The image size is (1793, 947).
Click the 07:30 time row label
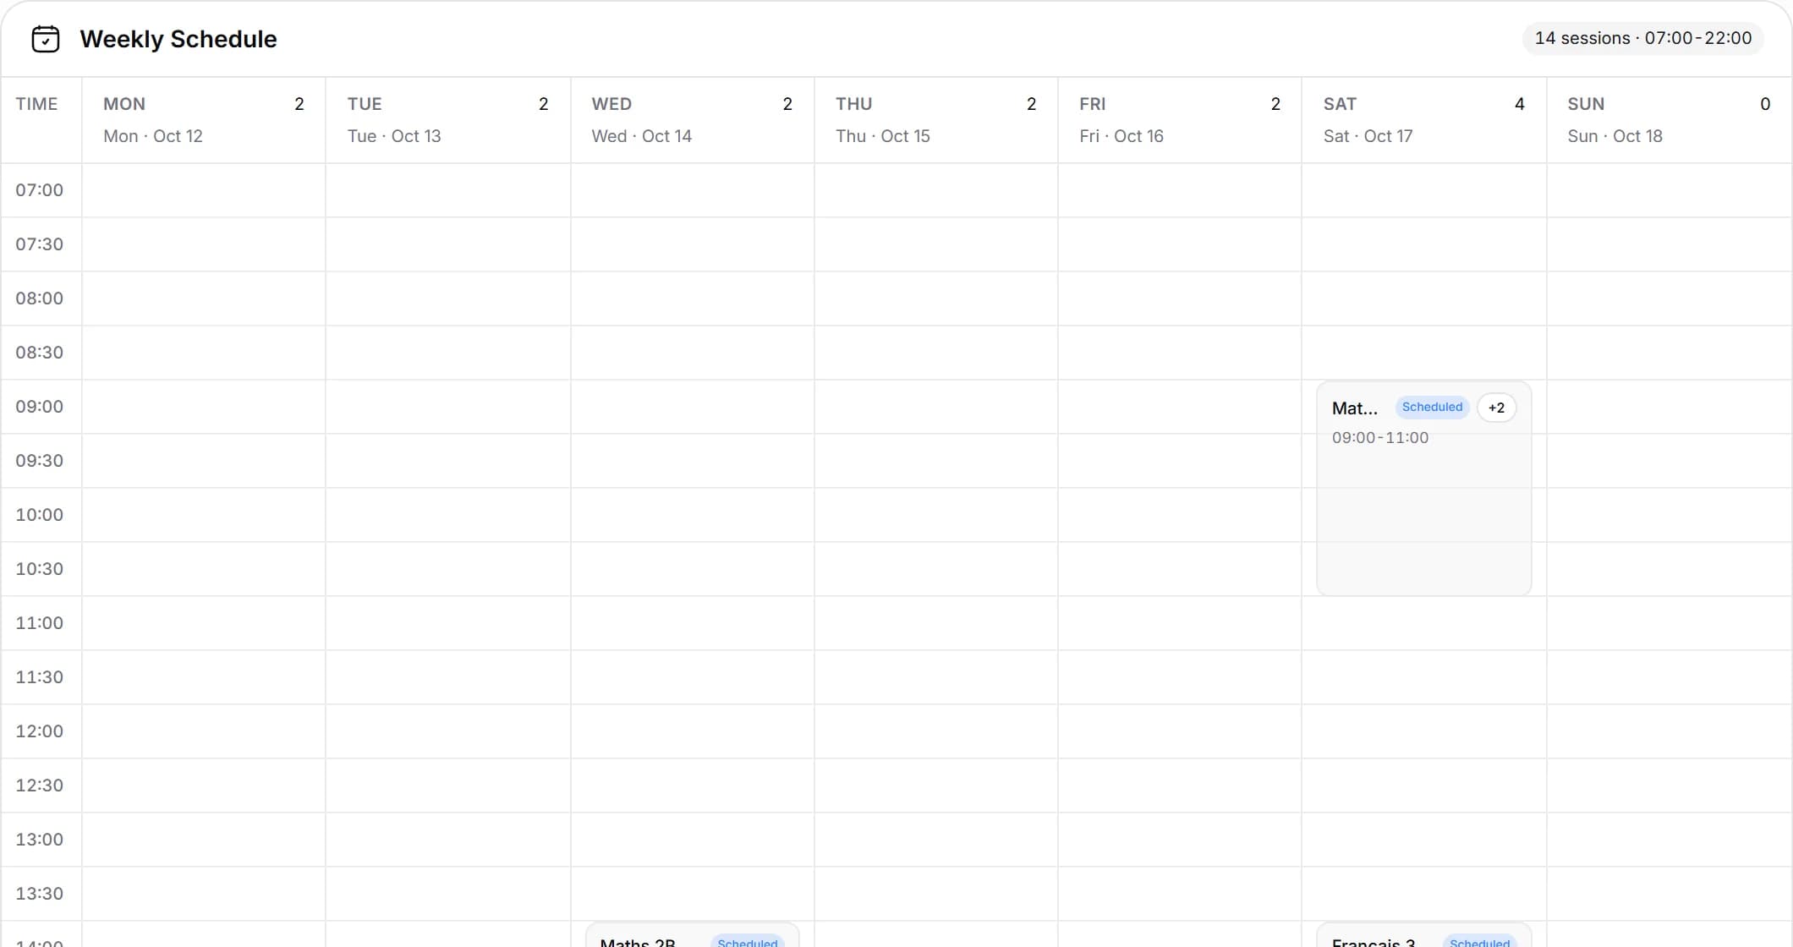(x=39, y=244)
